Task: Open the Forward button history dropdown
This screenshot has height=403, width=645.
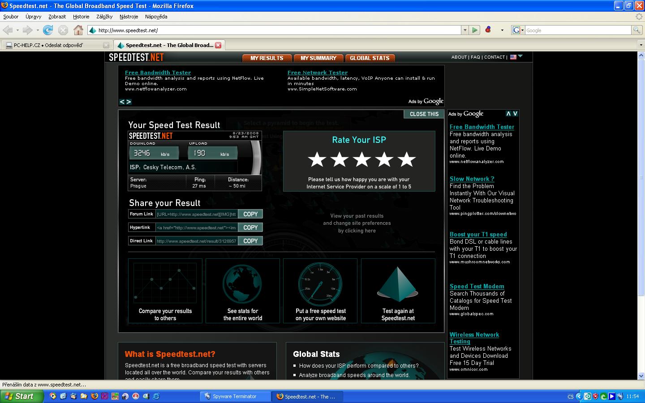Action: tap(38, 30)
